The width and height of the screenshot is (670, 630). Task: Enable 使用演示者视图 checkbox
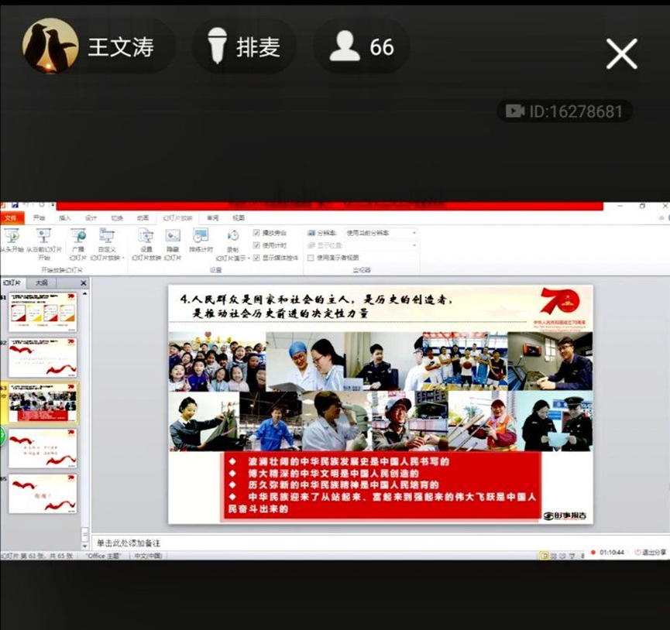click(x=311, y=258)
